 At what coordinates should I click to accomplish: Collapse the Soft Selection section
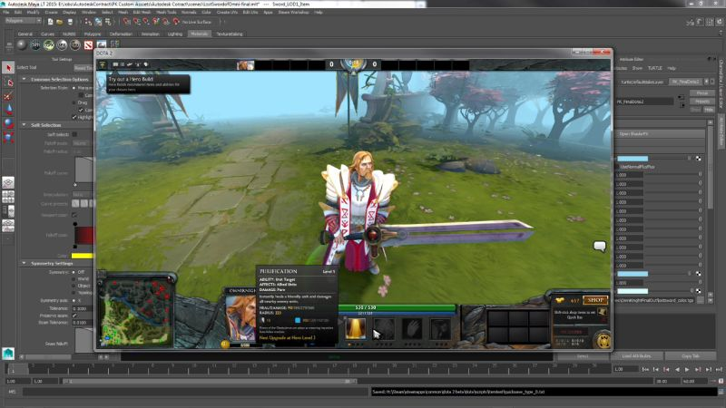pos(24,124)
